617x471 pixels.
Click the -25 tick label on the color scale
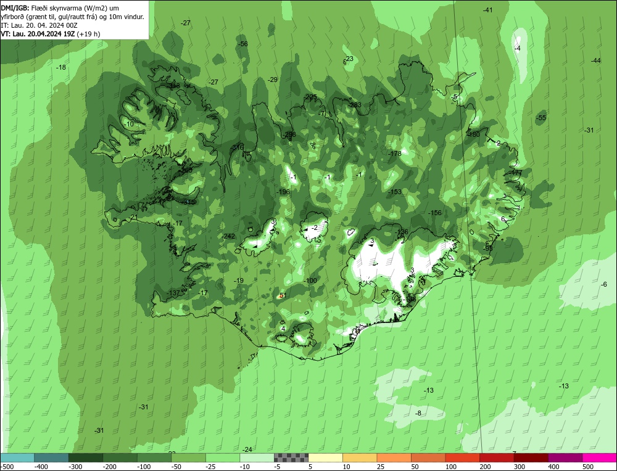pos(211,467)
